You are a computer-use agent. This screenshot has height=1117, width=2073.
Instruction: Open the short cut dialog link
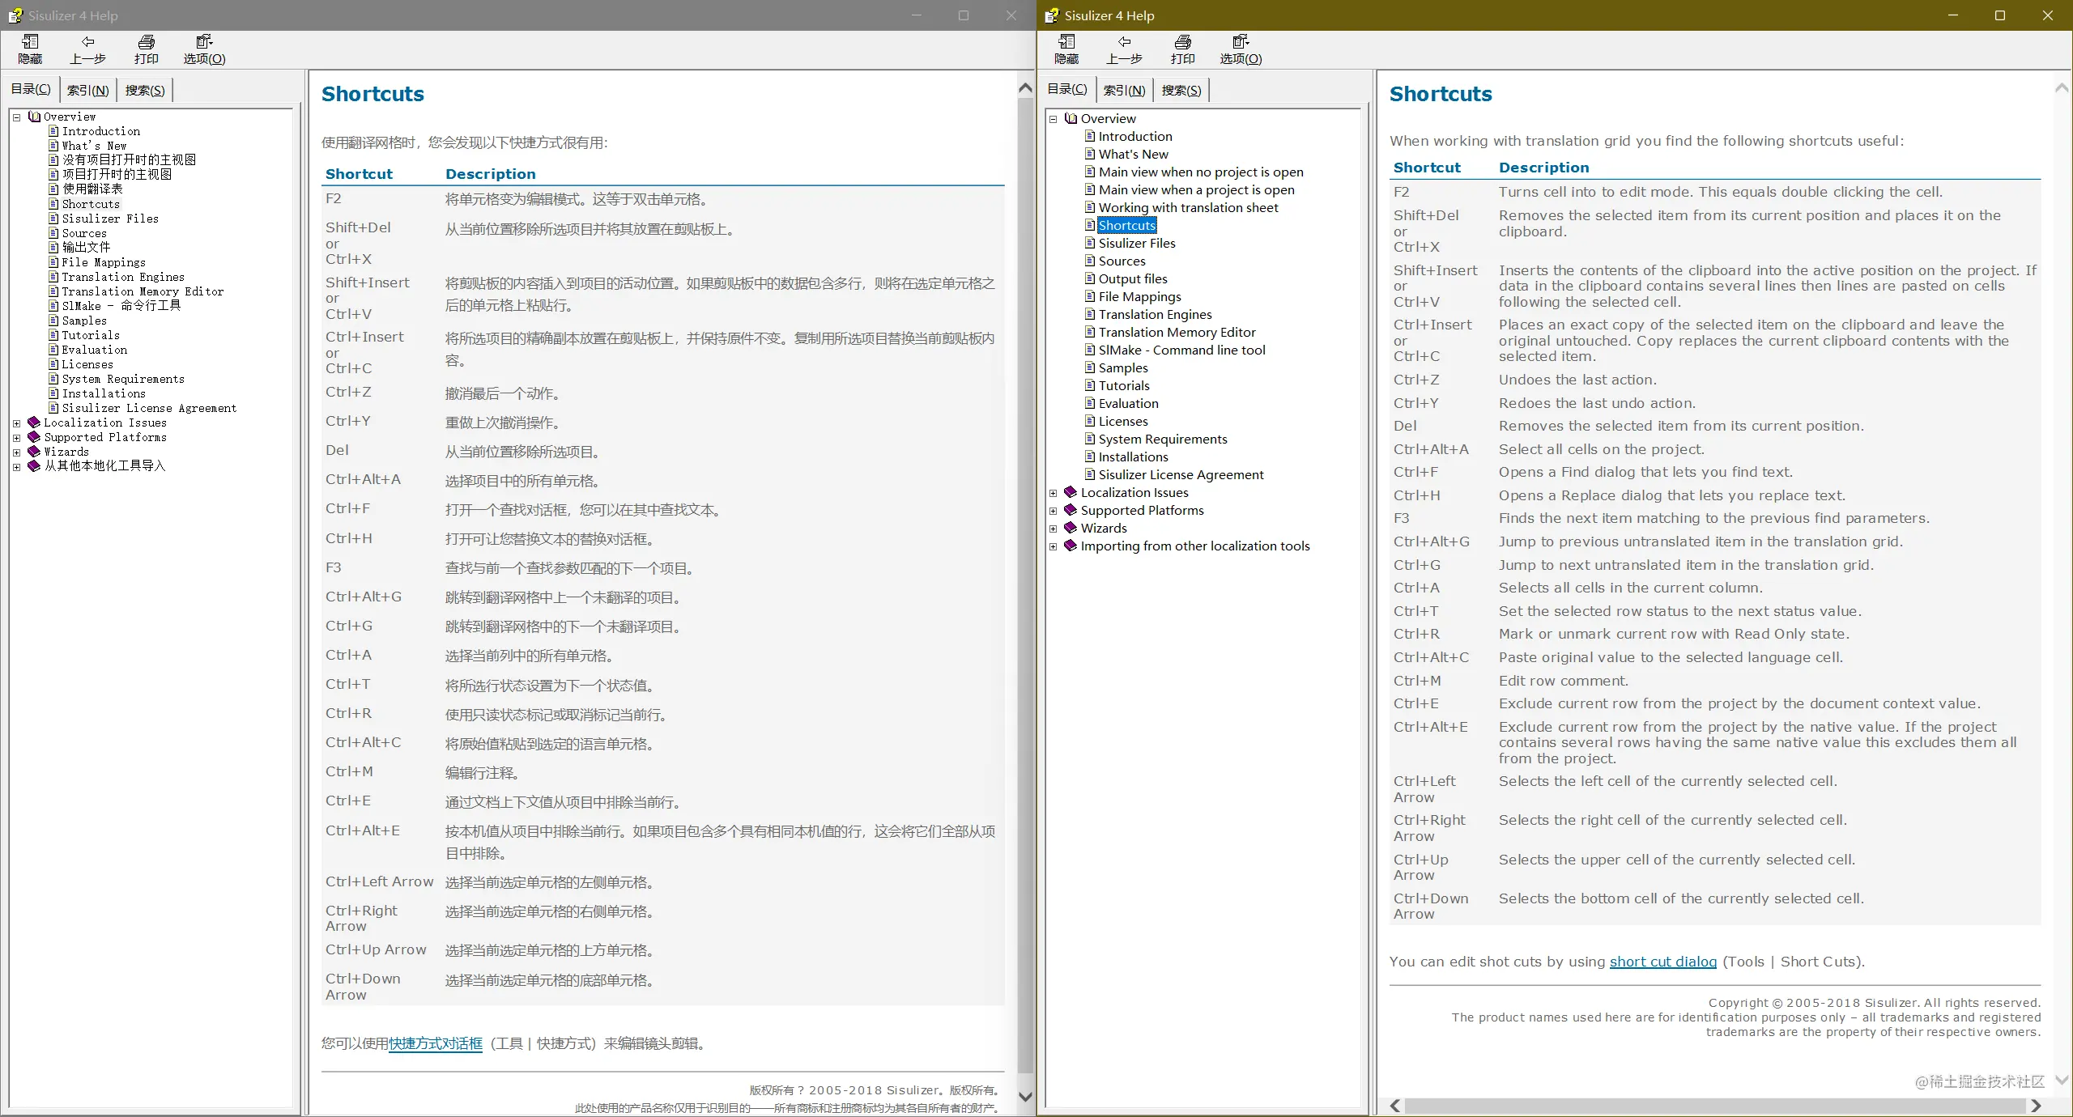coord(1662,962)
